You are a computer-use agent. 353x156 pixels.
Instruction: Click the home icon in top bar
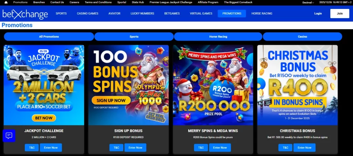[x=6, y=2]
